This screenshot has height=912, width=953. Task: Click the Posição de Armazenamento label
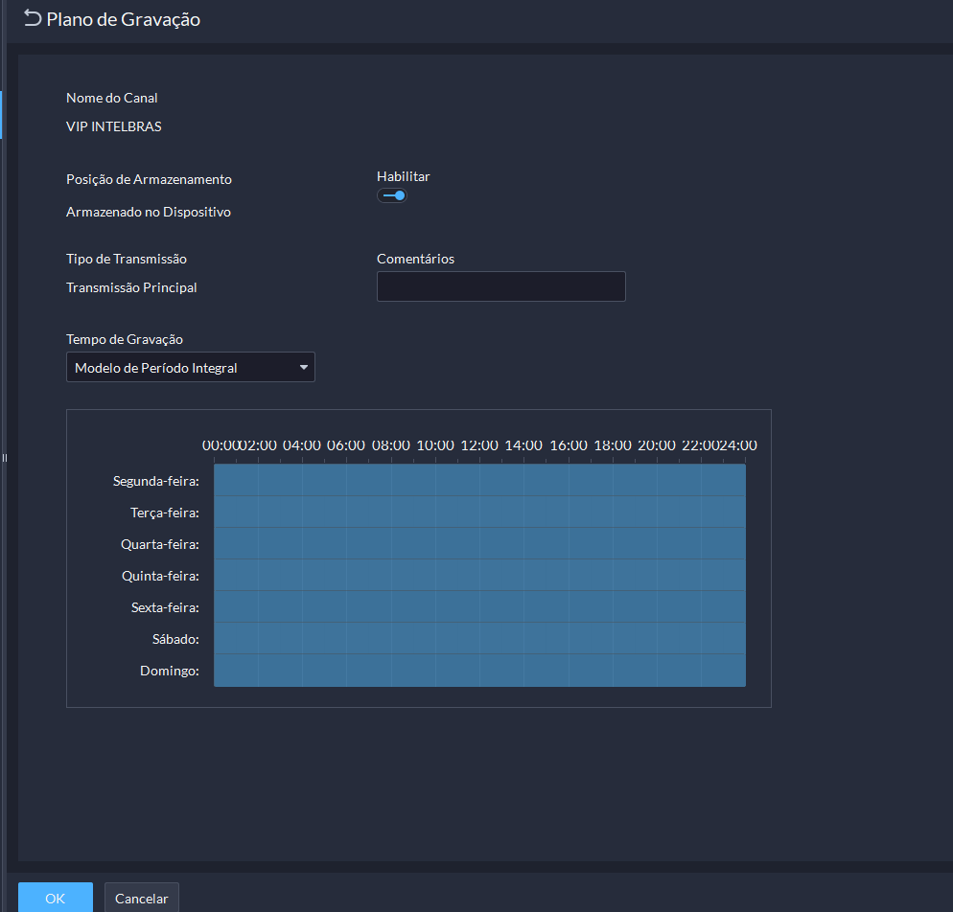(x=149, y=179)
